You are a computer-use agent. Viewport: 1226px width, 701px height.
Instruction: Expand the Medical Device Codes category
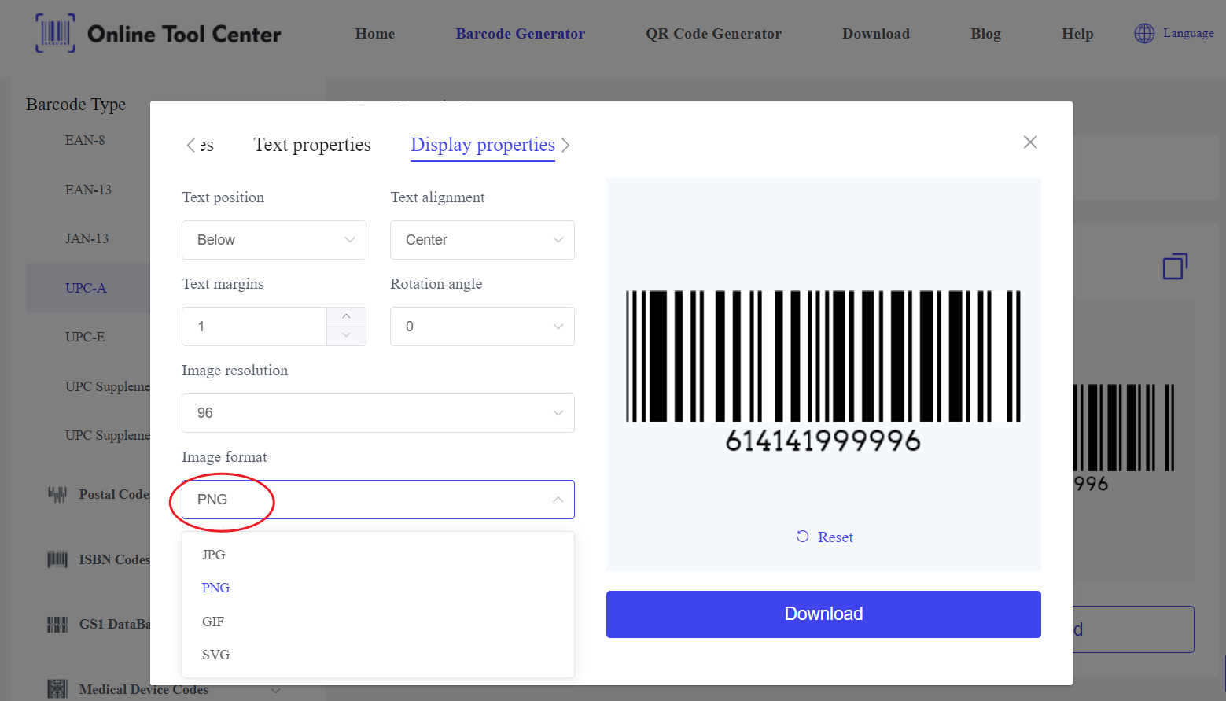tap(275, 690)
